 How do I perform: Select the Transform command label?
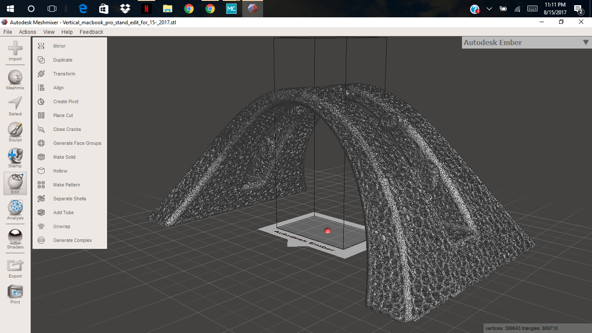pos(64,74)
